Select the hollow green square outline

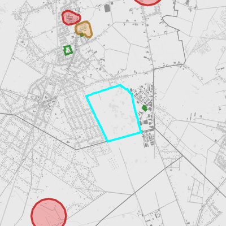click(68, 50)
